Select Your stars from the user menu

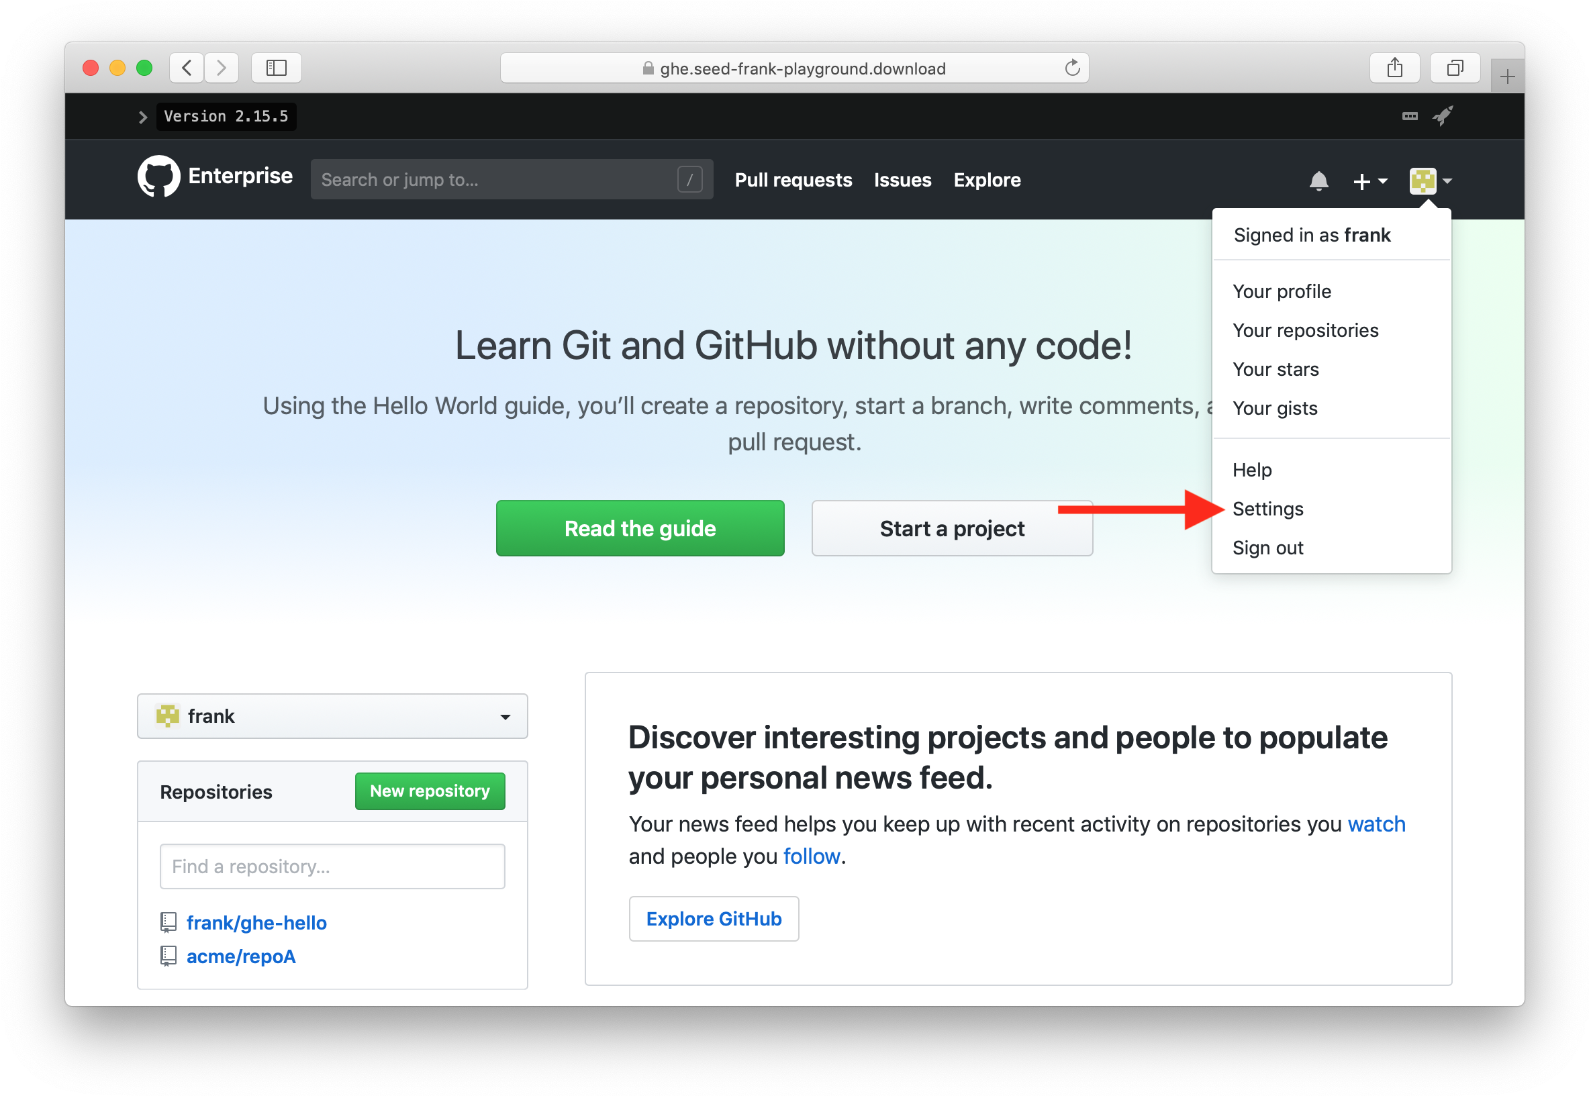pyautogui.click(x=1331, y=369)
